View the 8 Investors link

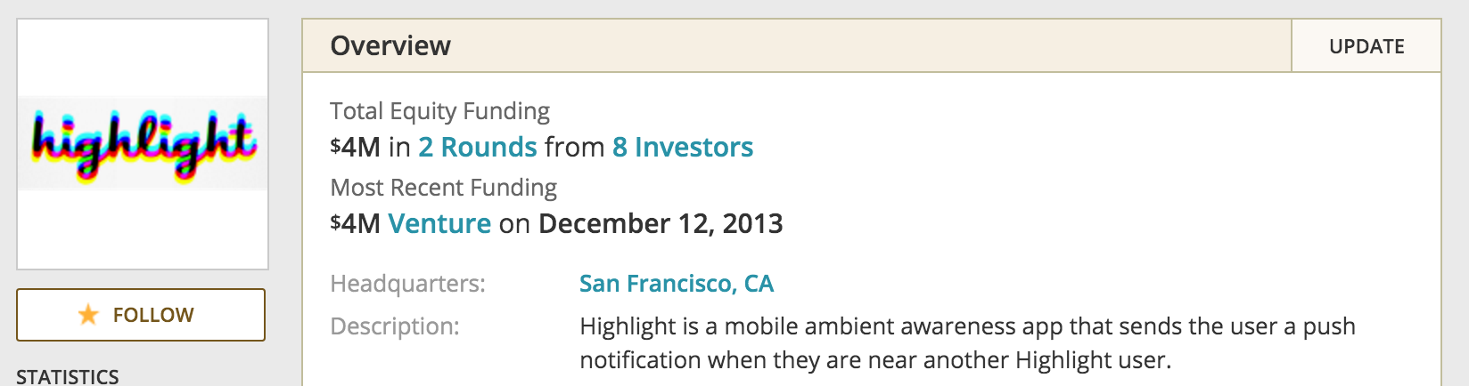(x=683, y=147)
